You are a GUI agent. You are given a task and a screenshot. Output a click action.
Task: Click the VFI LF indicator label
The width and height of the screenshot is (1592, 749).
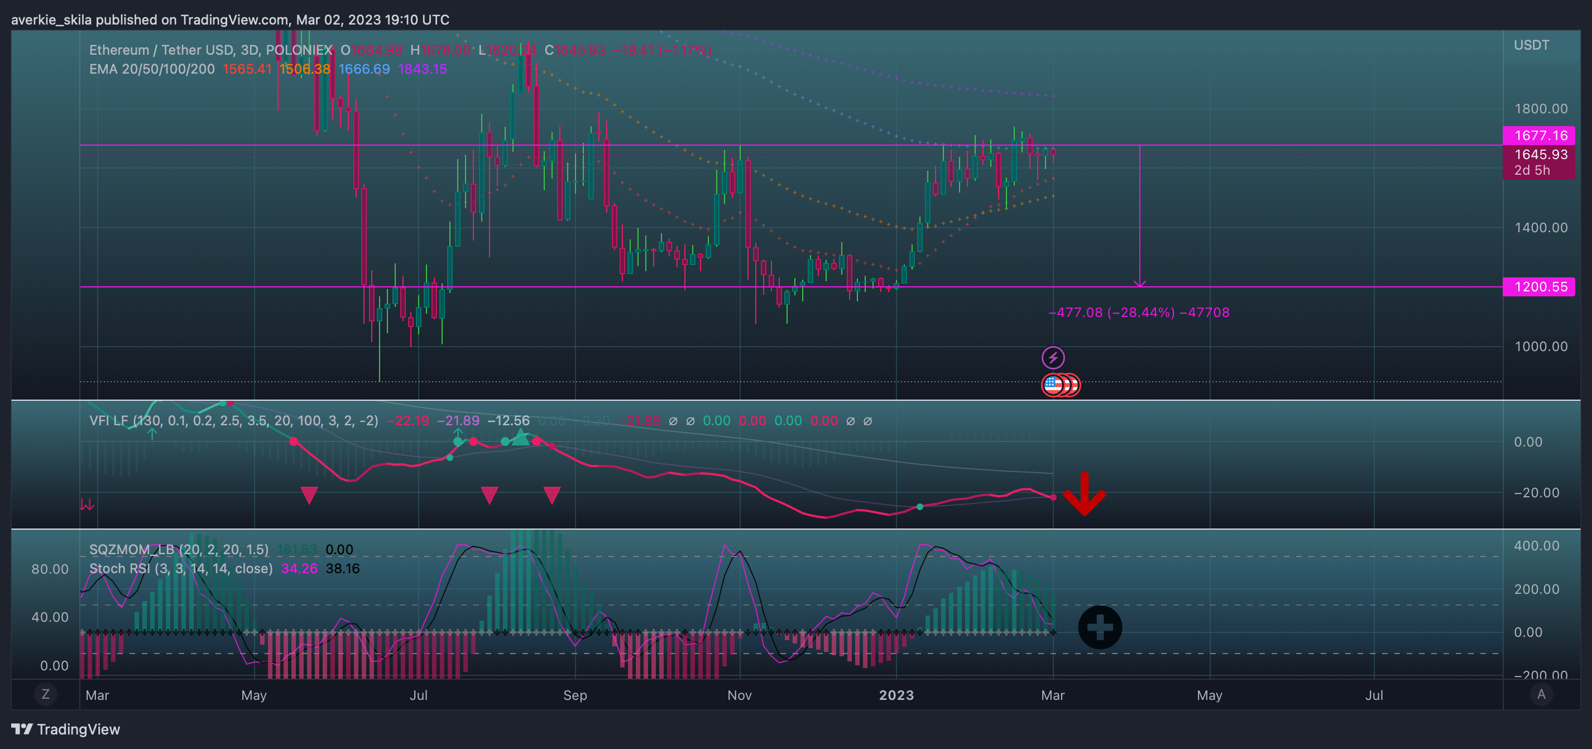click(x=233, y=421)
